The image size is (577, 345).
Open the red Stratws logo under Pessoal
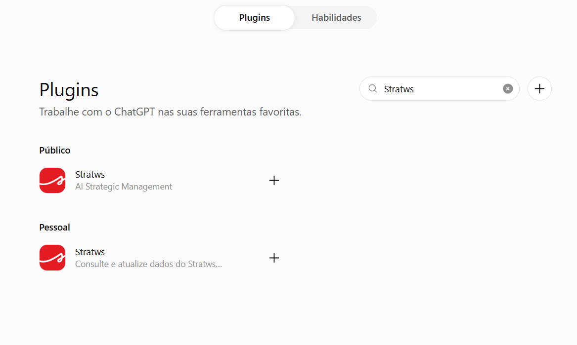coord(52,258)
